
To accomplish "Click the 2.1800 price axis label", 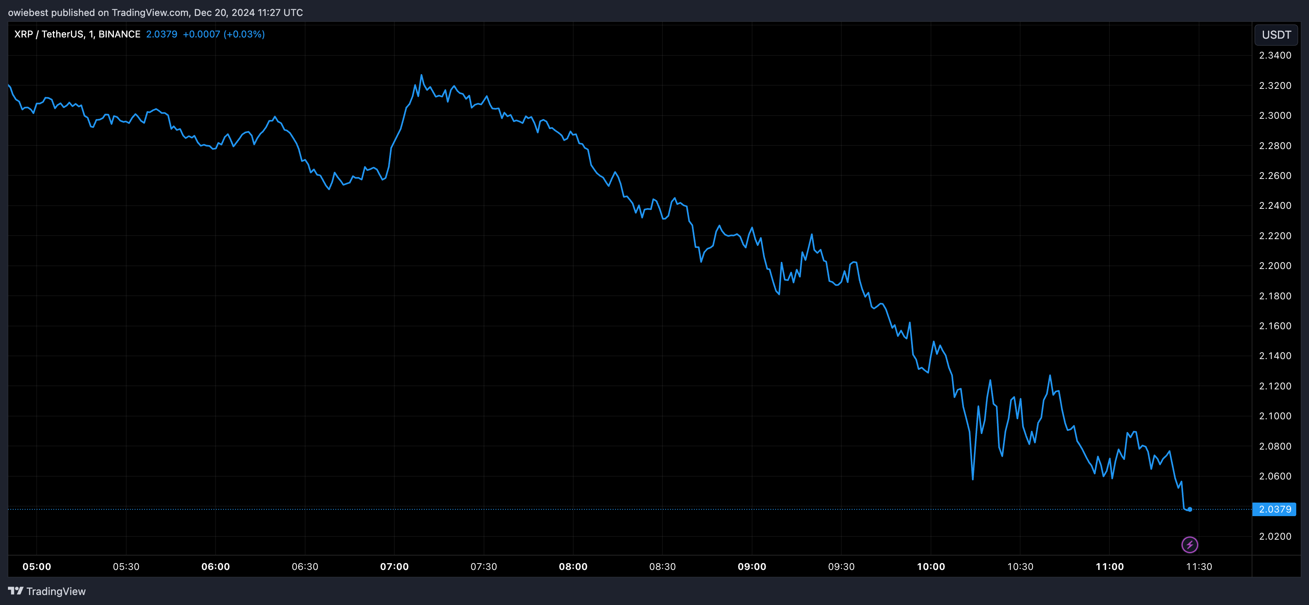I will pyautogui.click(x=1275, y=296).
